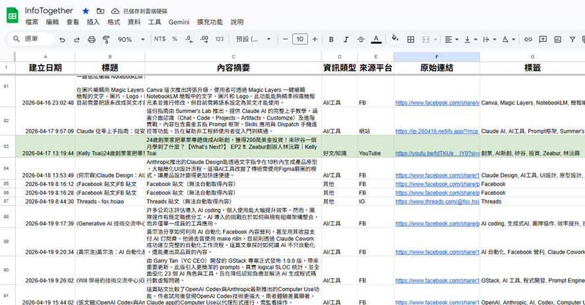Click the 內容摘要 header cell
The height and width of the screenshot is (305, 585).
233,68
